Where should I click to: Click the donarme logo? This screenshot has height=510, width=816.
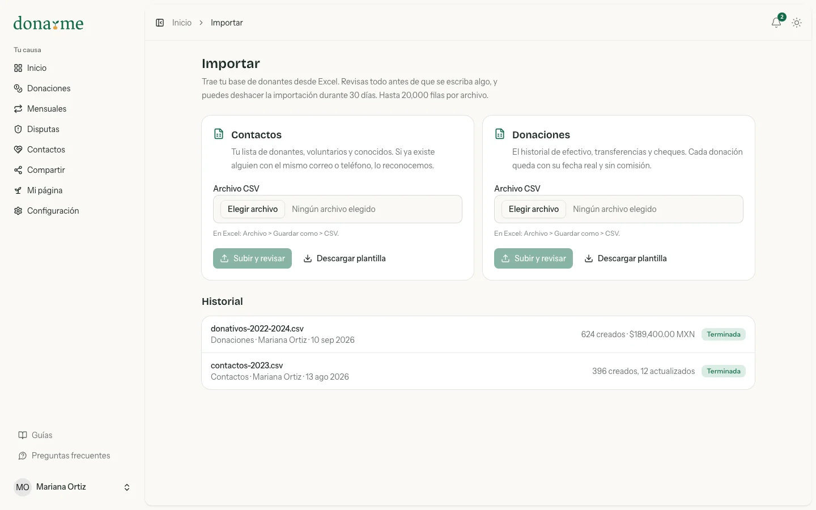(x=48, y=23)
